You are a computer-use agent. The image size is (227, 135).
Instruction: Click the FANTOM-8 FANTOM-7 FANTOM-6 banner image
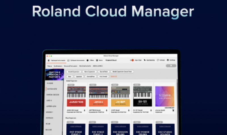click(54, 75)
